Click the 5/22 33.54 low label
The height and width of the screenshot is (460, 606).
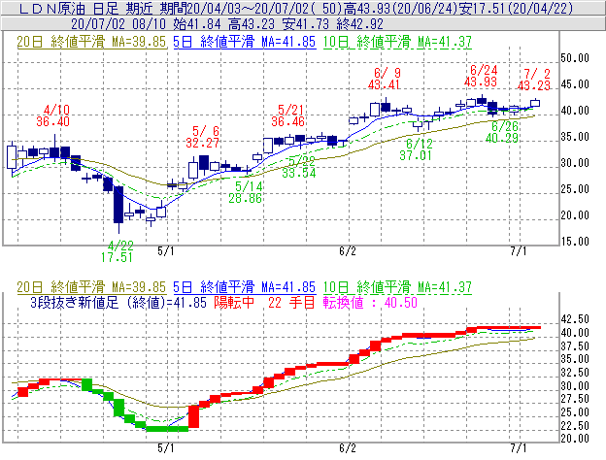click(x=299, y=167)
